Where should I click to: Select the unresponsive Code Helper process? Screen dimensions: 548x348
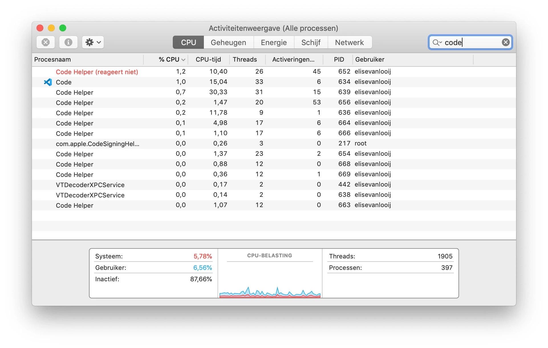click(97, 72)
